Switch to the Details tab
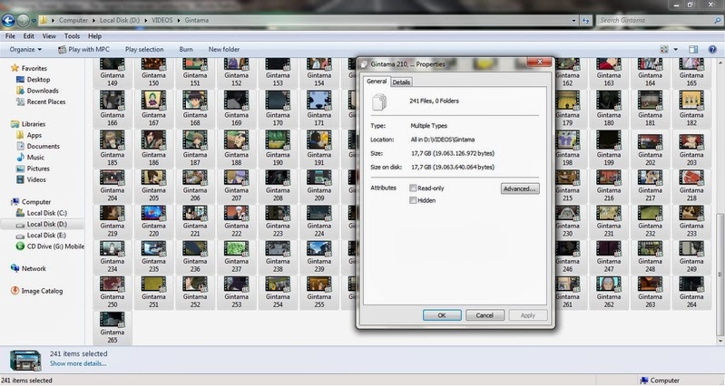725x386 pixels. (x=401, y=82)
